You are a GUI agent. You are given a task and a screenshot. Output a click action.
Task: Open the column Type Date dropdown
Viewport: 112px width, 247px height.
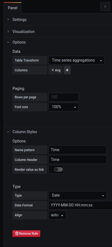[x=77, y=196]
